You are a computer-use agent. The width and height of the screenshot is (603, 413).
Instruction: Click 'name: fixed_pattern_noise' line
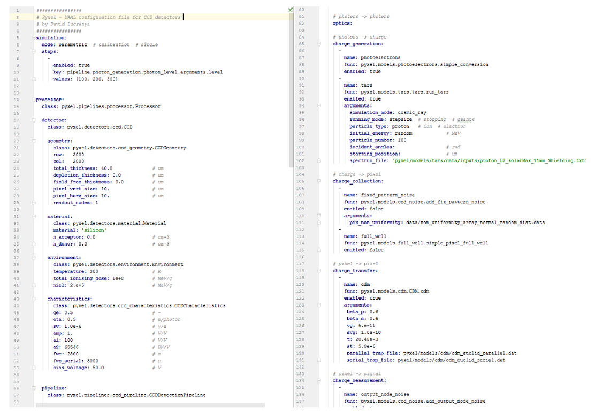(379, 195)
